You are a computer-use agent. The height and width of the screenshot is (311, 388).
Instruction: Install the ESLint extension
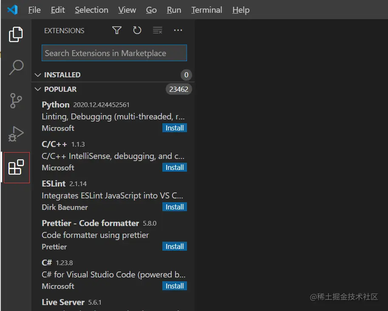[175, 207]
